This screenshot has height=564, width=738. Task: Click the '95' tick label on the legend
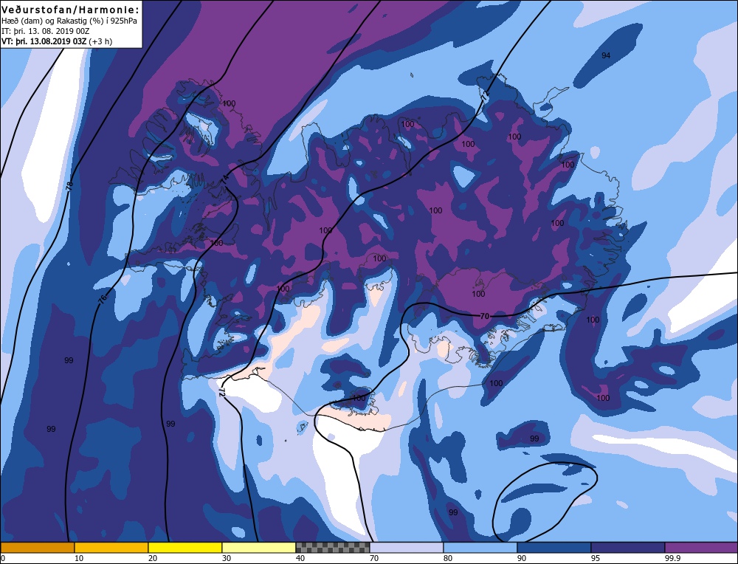(x=596, y=558)
